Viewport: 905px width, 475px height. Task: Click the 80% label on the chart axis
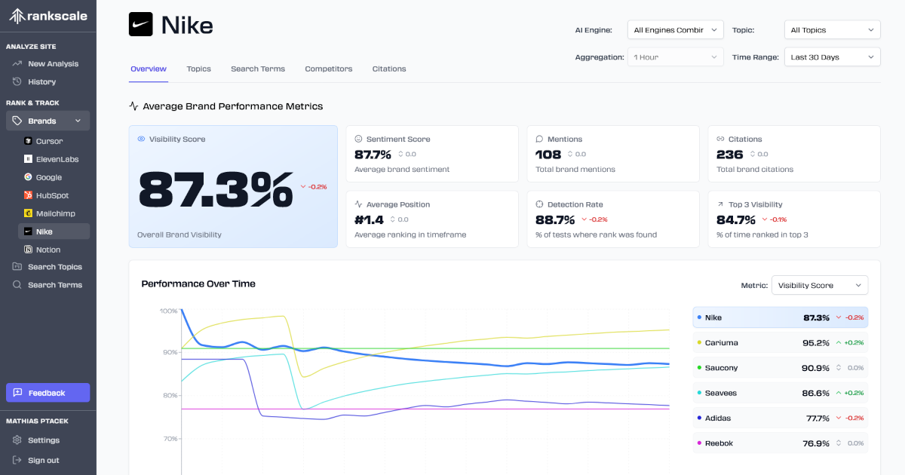170,395
